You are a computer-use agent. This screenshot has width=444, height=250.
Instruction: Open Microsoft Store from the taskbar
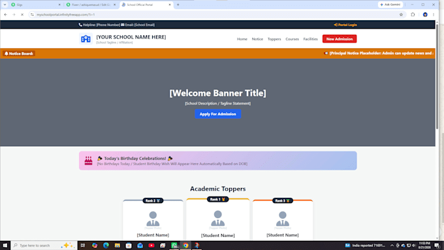(x=129, y=245)
